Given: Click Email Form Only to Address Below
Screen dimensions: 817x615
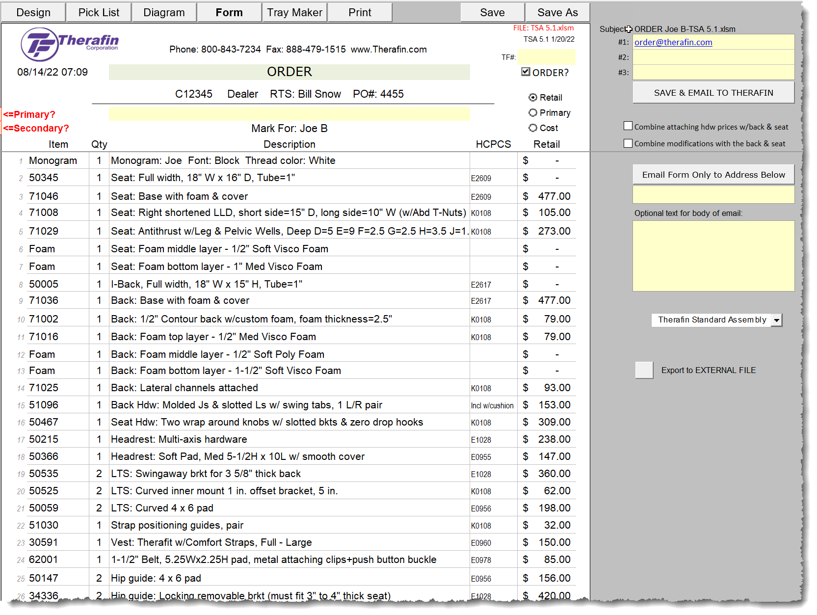Looking at the screenshot, I should [x=713, y=175].
